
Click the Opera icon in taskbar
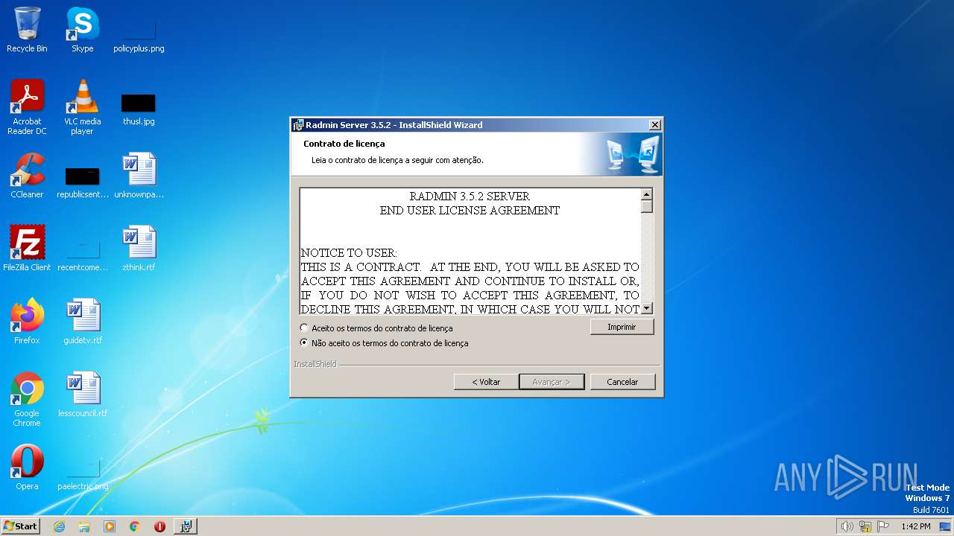click(x=159, y=526)
